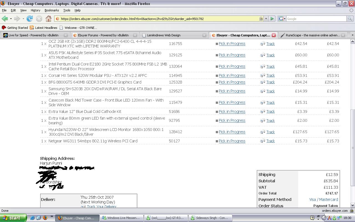Viewport: 355px width, 222px height.
Task: Switch to Sideways Singh conversation taskbar item
Action: (210, 218)
